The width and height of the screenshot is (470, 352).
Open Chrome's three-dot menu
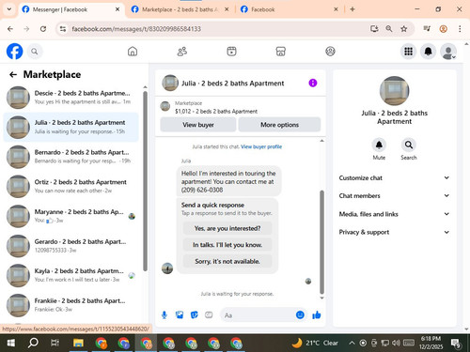[x=460, y=29]
